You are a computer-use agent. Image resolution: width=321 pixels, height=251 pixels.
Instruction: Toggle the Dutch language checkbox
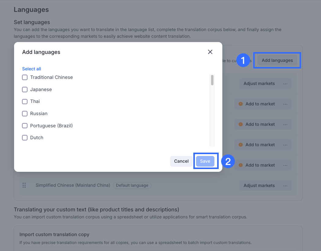point(25,138)
